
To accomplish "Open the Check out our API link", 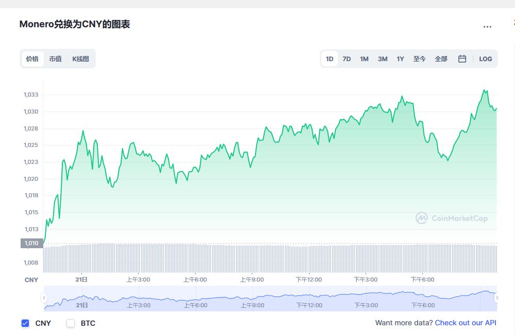I will [x=466, y=323].
